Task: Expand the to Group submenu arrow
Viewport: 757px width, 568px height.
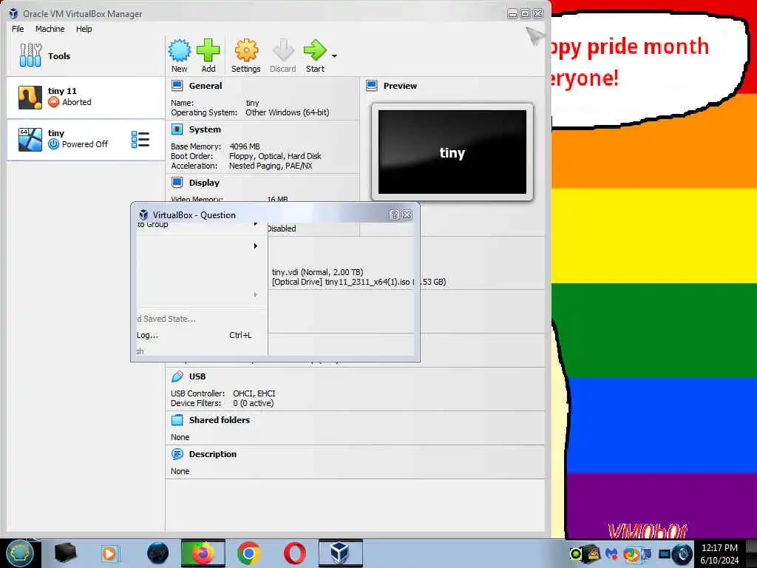Action: pyautogui.click(x=255, y=225)
